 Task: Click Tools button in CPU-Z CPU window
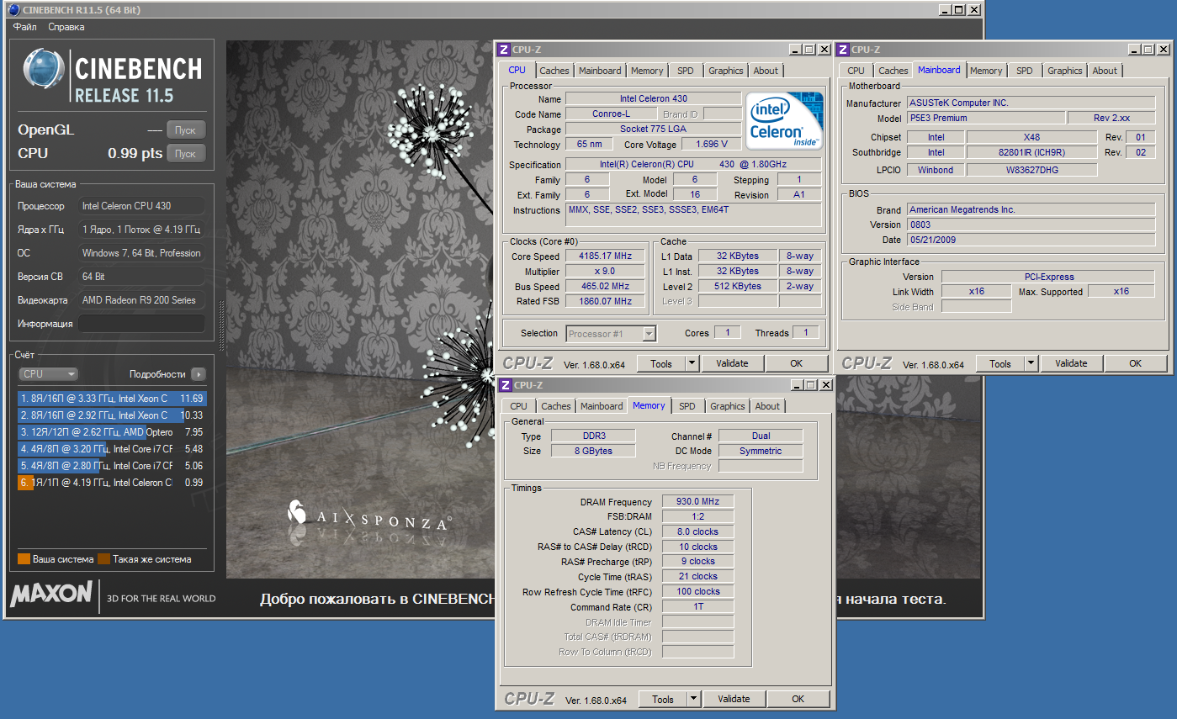(661, 363)
